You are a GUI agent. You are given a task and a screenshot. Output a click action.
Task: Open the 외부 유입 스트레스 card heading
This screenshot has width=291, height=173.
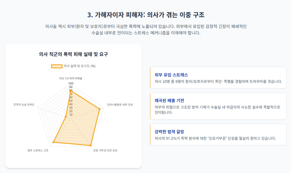pyautogui.click(x=171, y=75)
